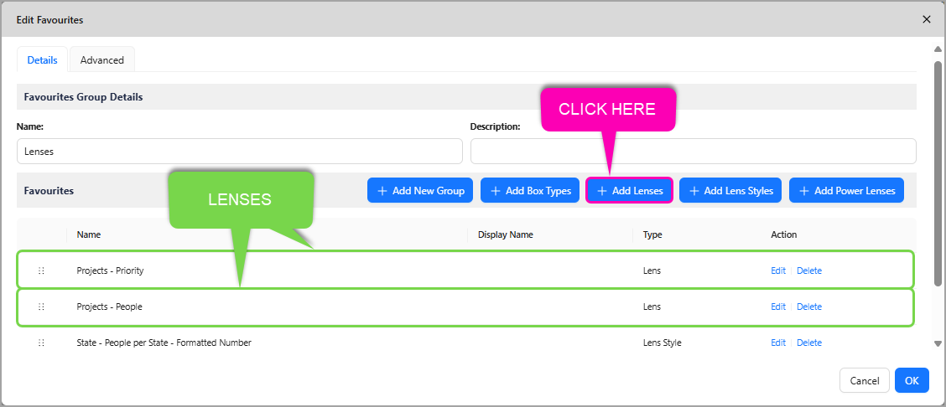Click the Add Lens Styles button
The height and width of the screenshot is (407, 946).
pos(730,191)
